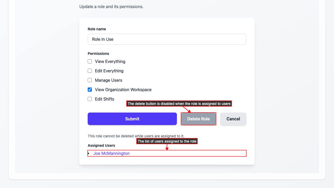The image size is (334, 188).
Task: Check the Manage Users checkbox
Action: (90, 80)
